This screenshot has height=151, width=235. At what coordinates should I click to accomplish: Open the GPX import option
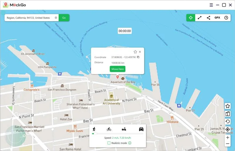pos(217,18)
